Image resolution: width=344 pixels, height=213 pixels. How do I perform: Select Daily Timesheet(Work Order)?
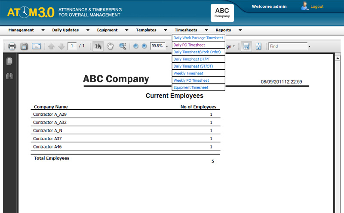(x=198, y=52)
